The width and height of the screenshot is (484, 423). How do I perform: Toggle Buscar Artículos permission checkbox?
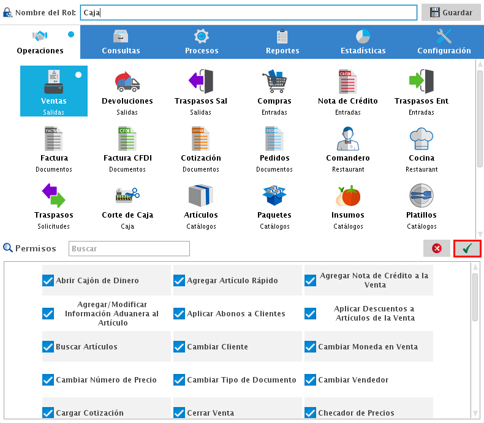[48, 346]
